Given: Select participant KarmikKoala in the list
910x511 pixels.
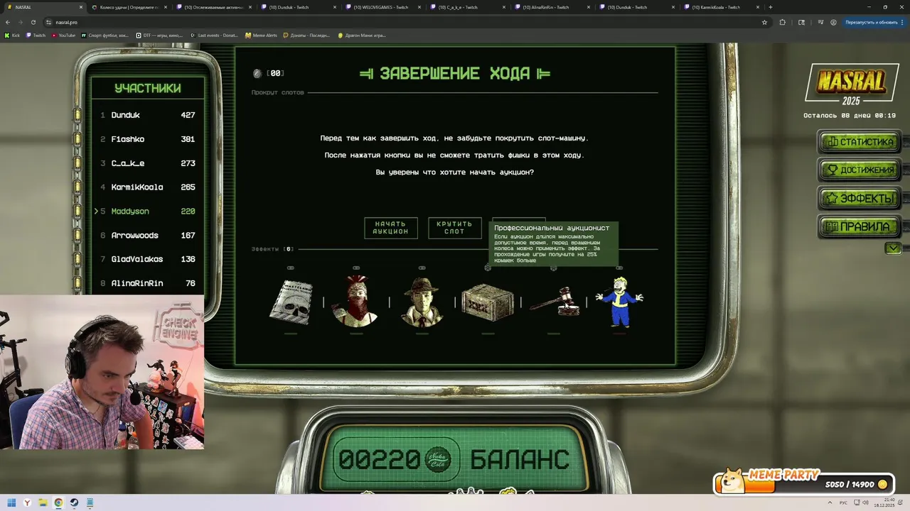Looking at the screenshot, I should (x=147, y=187).
